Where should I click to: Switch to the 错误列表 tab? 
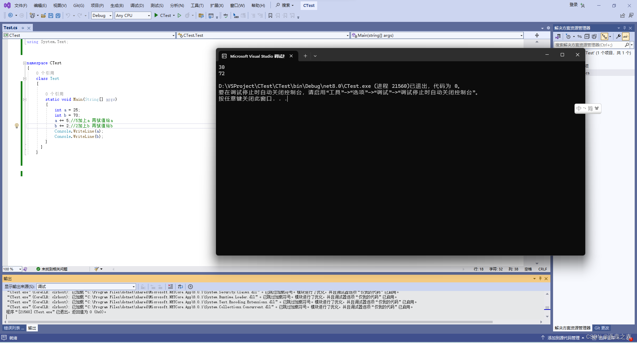[x=14, y=328]
